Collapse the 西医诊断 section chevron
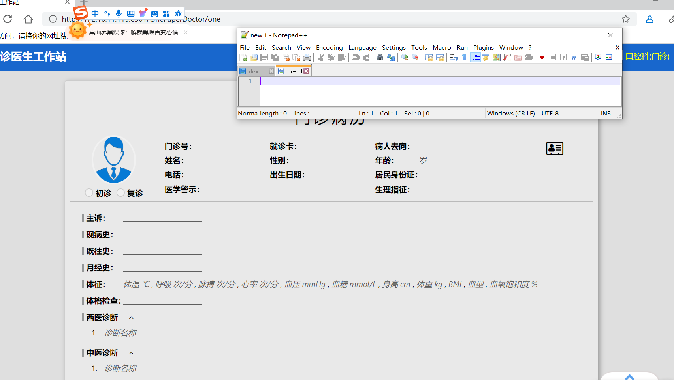The width and height of the screenshot is (674, 380). pos(131,318)
